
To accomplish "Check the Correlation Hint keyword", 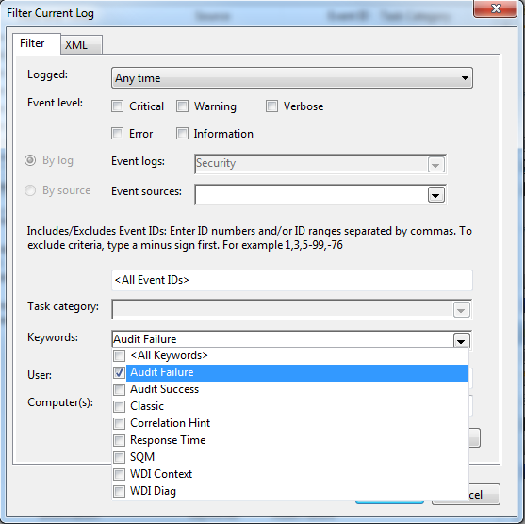I will point(119,423).
